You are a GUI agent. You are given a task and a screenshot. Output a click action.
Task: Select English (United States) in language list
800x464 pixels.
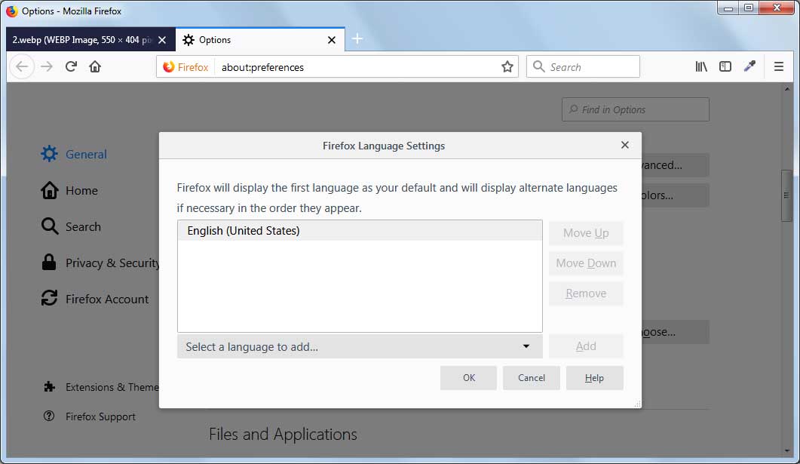360,231
